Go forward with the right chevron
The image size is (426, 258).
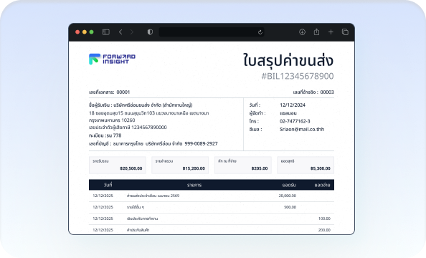click(x=132, y=32)
